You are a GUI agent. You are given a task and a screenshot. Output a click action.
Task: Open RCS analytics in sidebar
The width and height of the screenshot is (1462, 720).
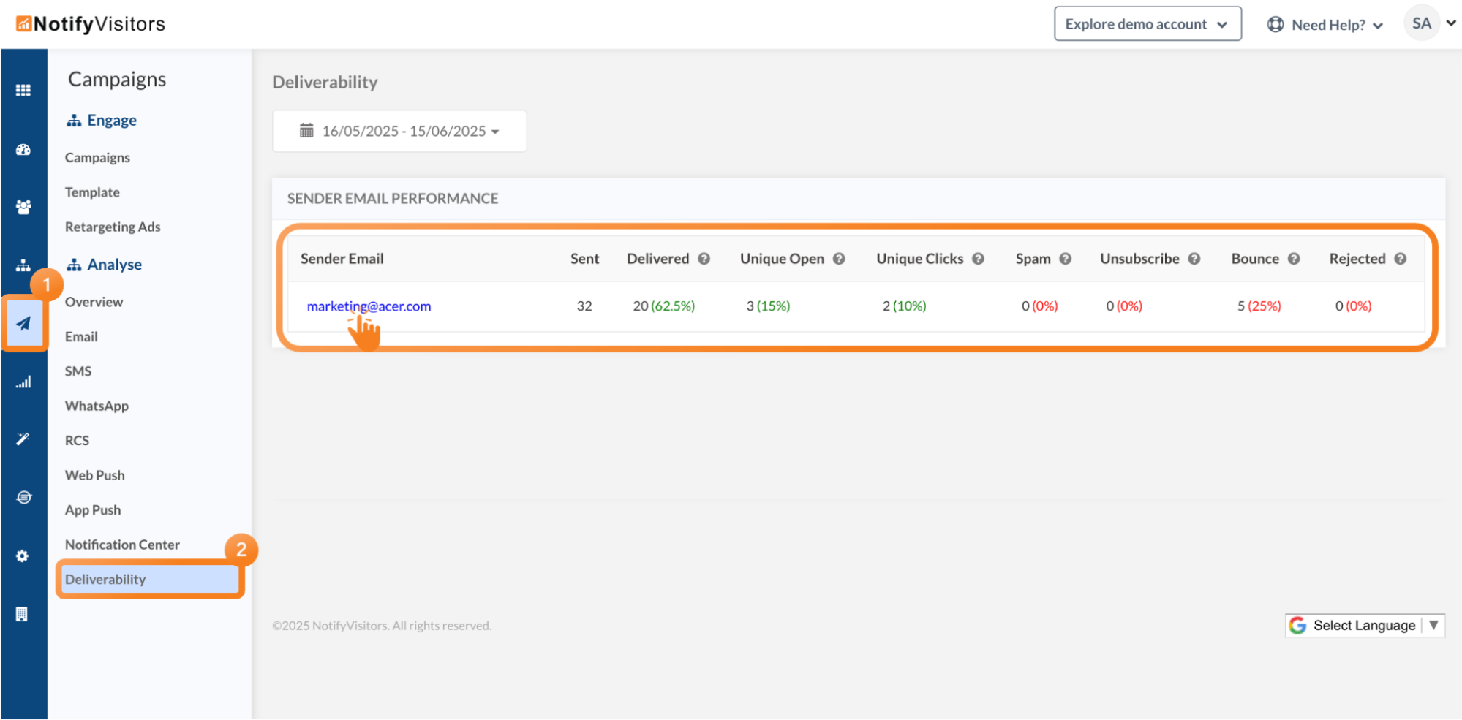[77, 441]
